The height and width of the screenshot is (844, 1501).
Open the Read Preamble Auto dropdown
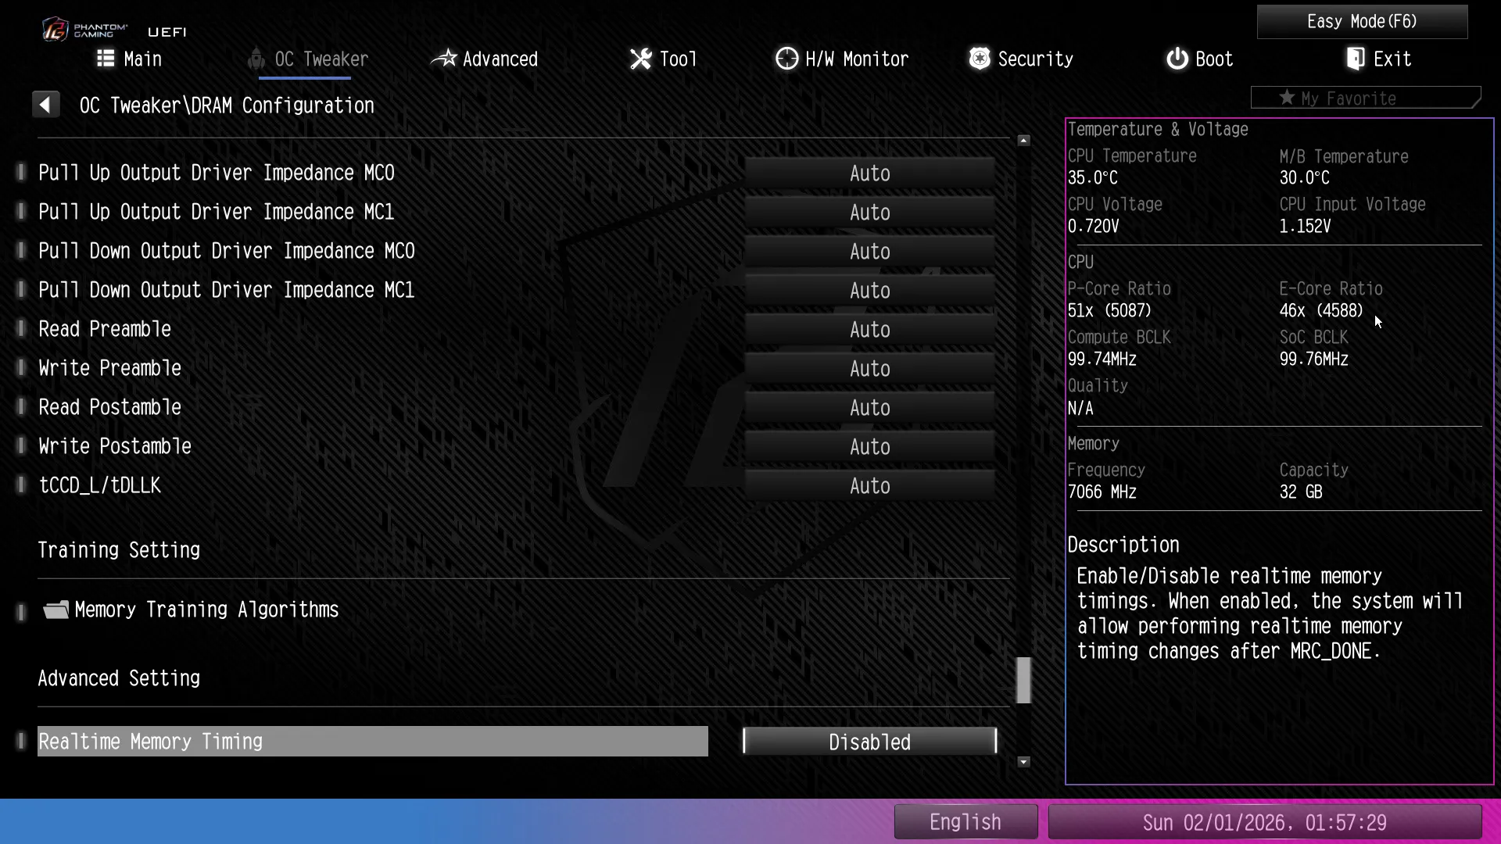coord(869,330)
